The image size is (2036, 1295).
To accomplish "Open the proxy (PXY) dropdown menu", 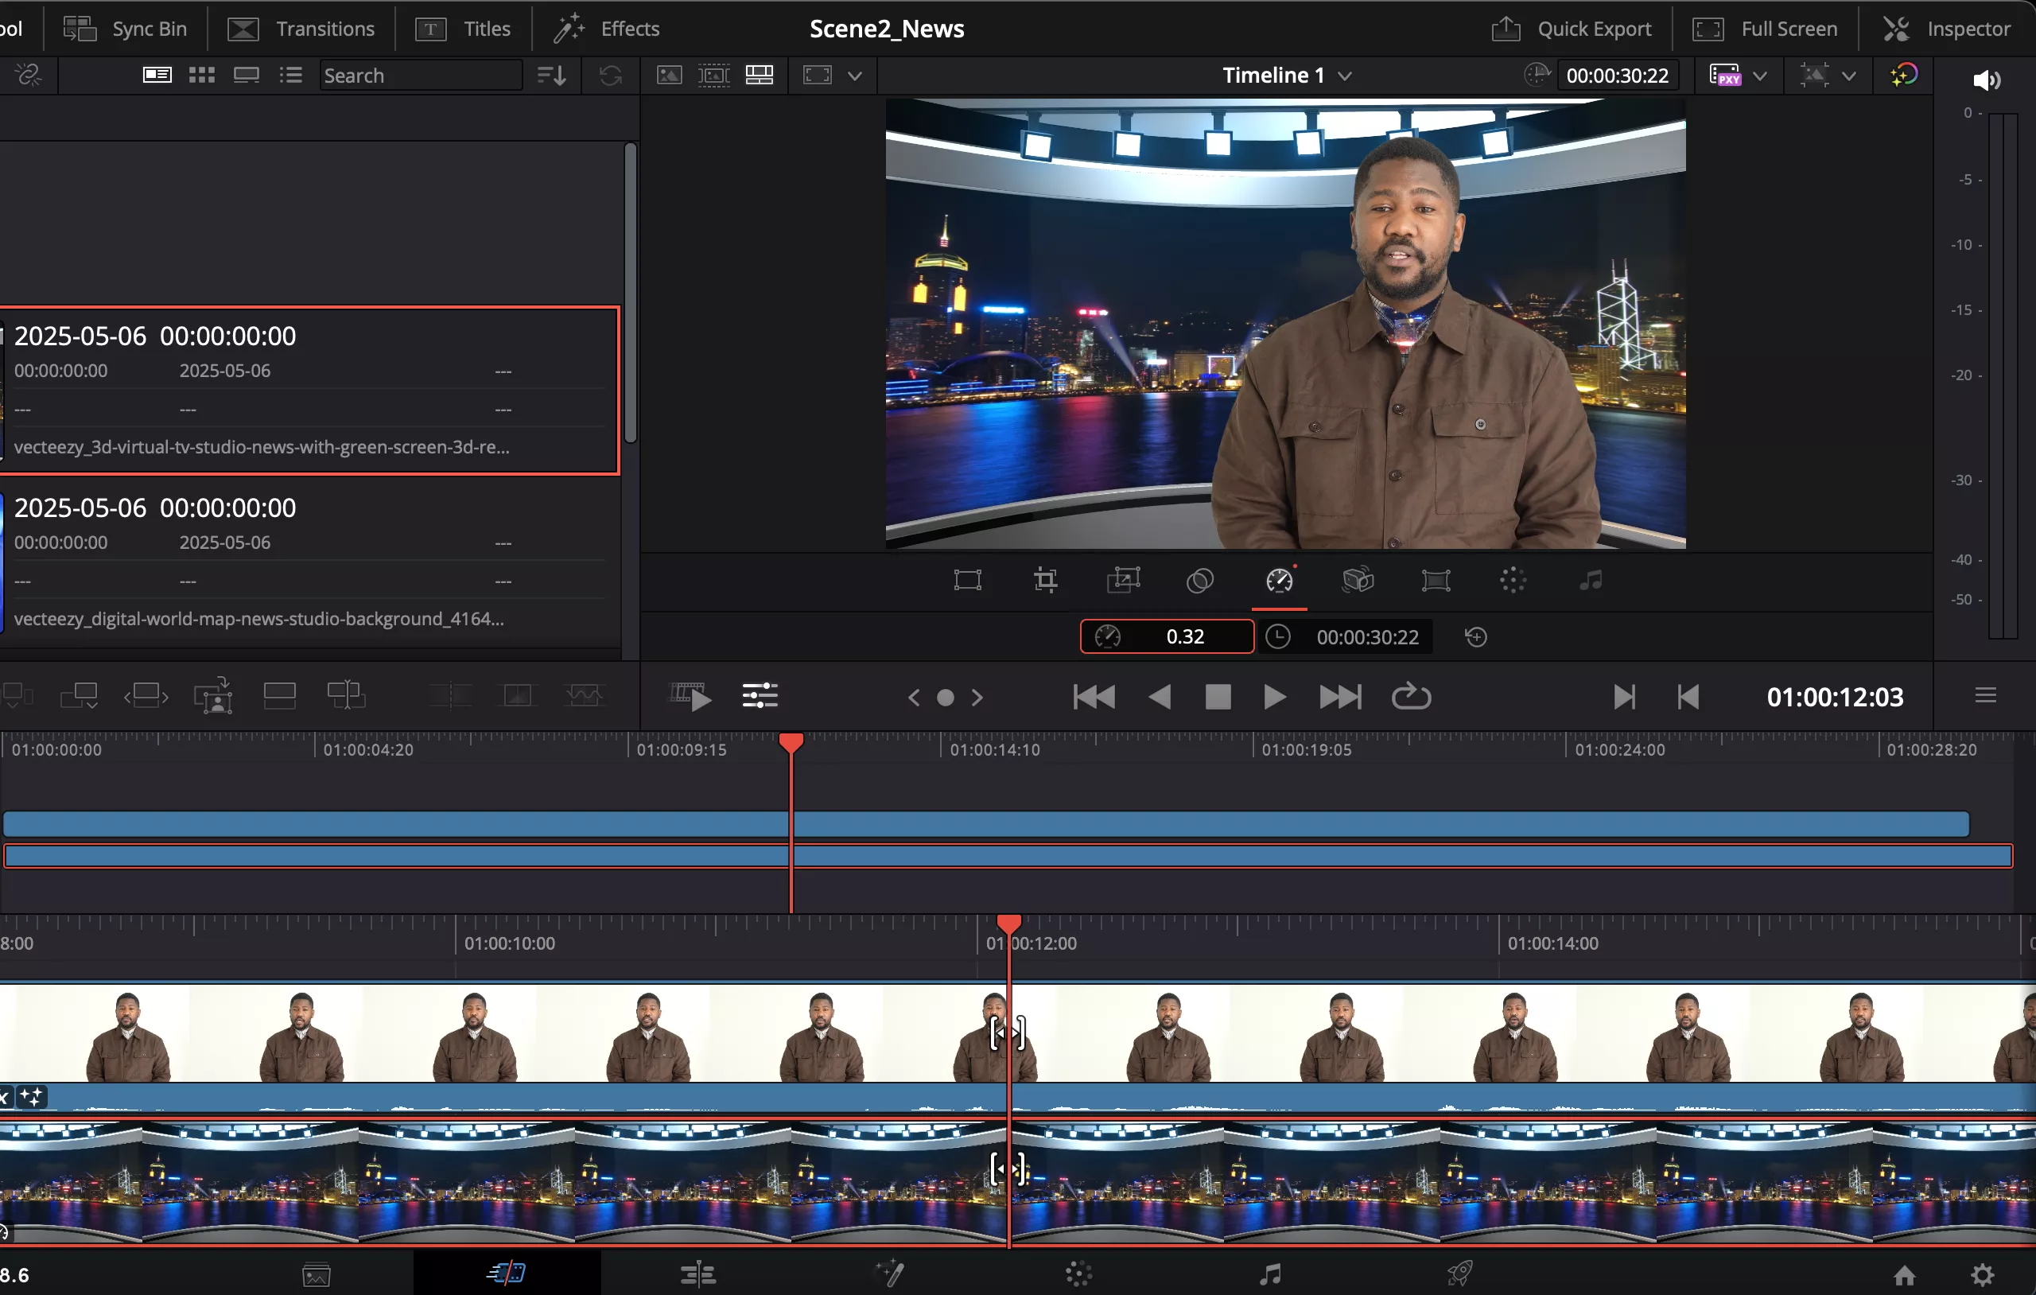I will click(1760, 75).
